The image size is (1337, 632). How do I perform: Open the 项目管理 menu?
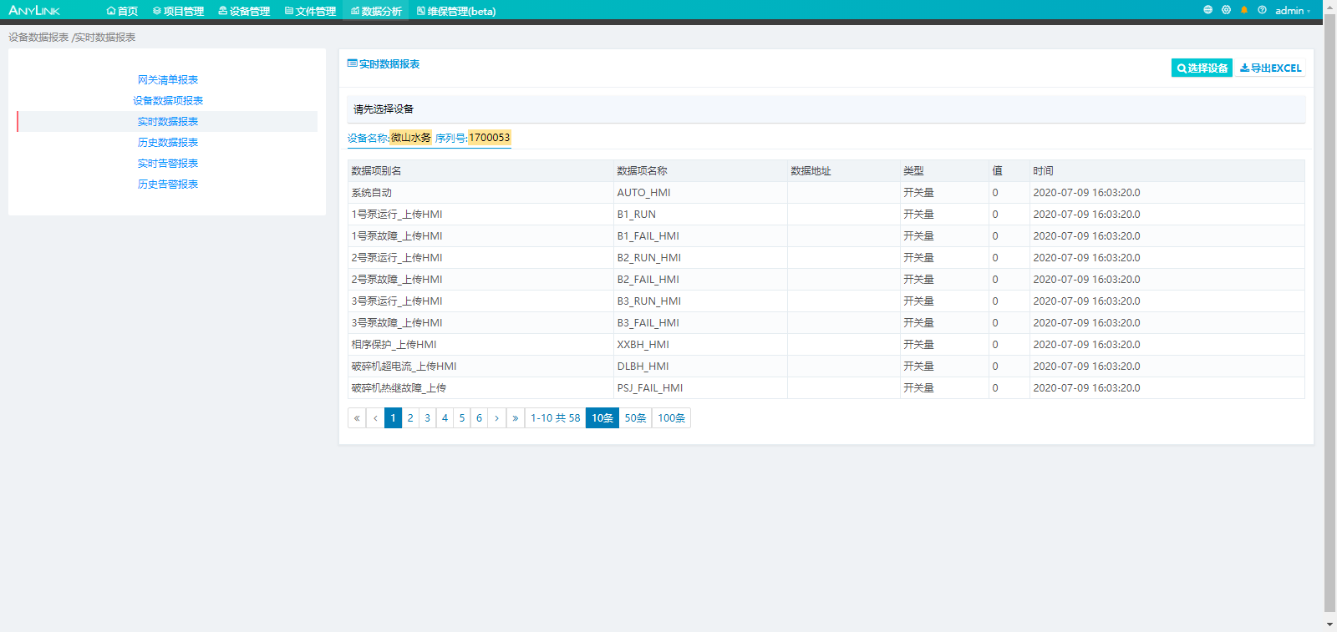(178, 11)
